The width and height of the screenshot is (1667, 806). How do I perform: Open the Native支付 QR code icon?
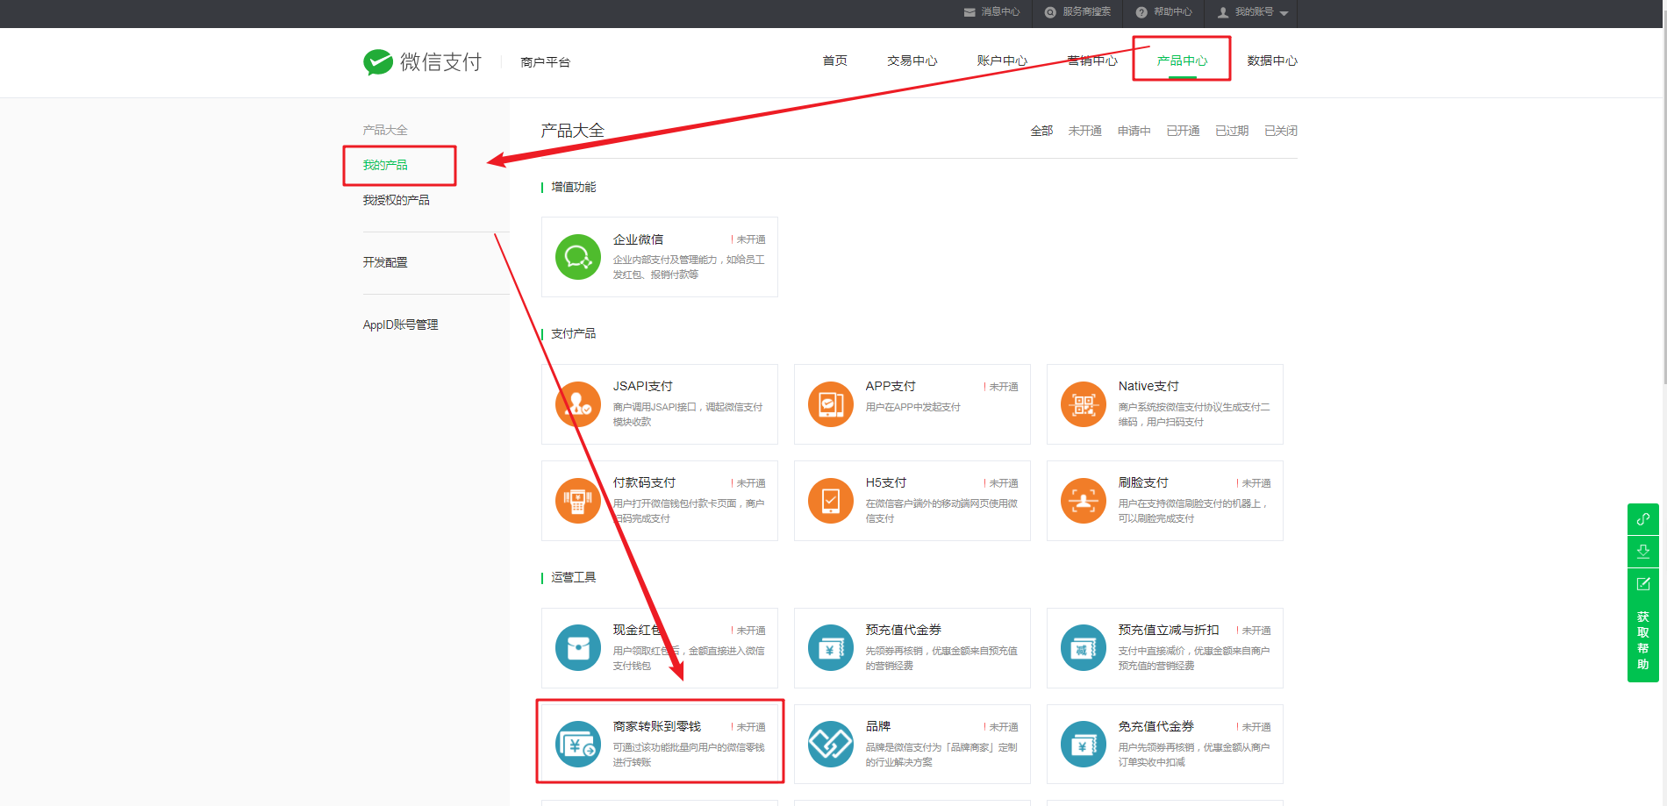coord(1084,404)
